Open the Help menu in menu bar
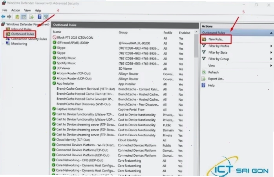 pyautogui.click(x=38, y=11)
